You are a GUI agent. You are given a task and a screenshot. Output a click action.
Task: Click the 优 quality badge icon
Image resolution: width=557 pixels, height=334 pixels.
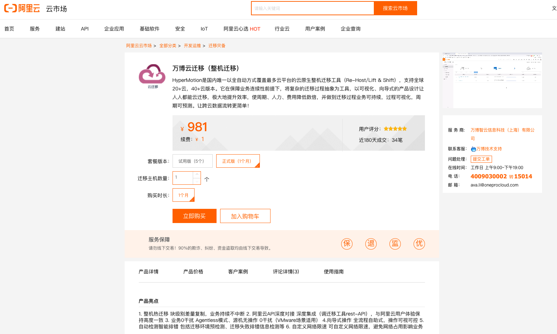click(x=419, y=244)
